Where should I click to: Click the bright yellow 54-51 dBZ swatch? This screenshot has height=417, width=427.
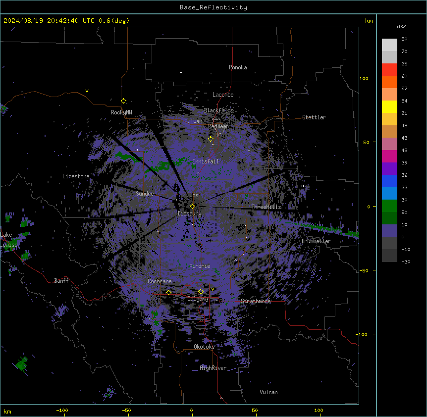pyautogui.click(x=389, y=106)
